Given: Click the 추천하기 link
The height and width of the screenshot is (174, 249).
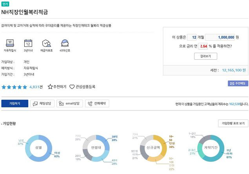Looking at the screenshot, I should [x=60, y=87].
